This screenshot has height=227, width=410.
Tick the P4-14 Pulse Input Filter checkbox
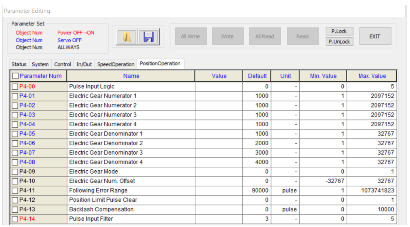[x=15, y=219]
